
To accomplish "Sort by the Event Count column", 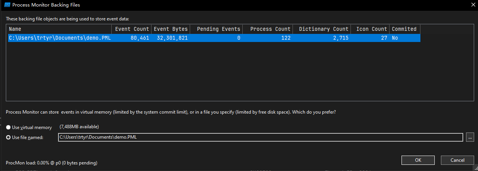I will [131, 29].
